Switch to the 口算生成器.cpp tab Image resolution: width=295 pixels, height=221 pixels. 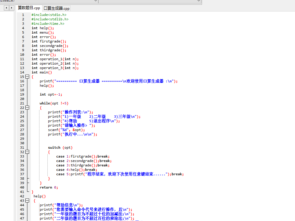57,9
